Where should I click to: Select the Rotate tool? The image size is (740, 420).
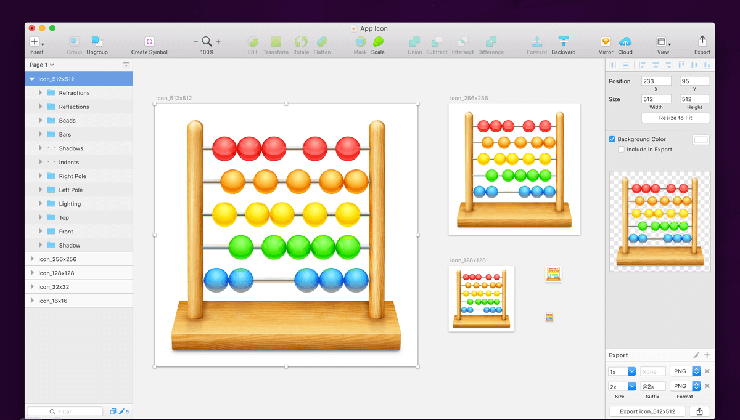click(x=301, y=41)
